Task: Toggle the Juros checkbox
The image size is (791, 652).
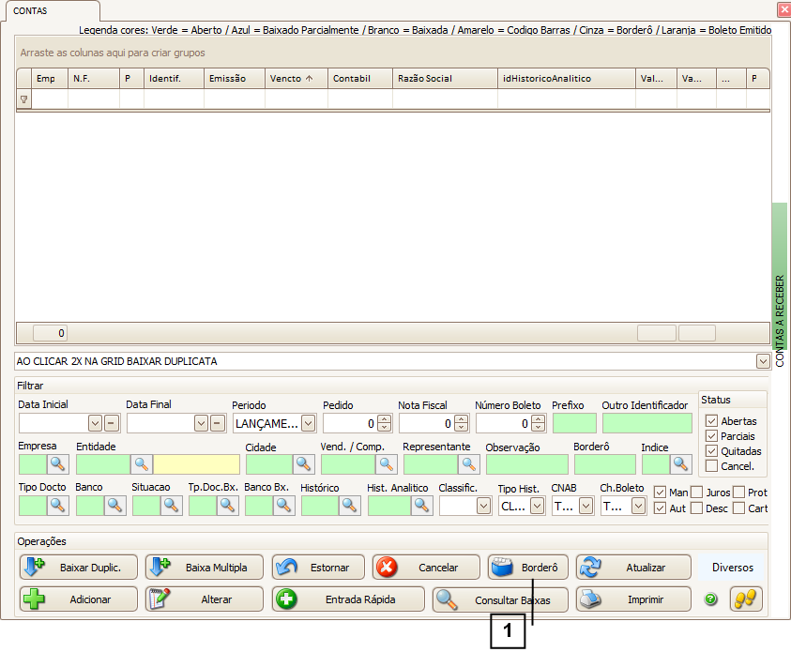Action: (696, 493)
